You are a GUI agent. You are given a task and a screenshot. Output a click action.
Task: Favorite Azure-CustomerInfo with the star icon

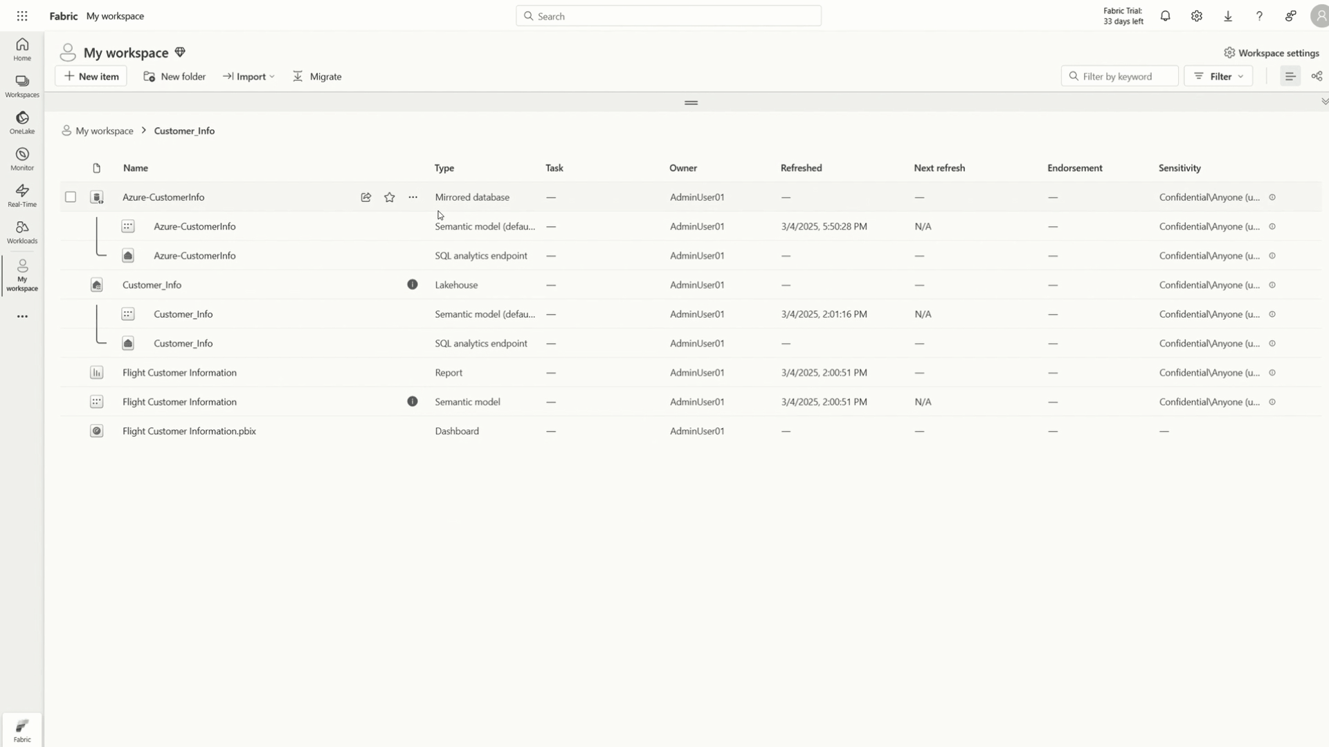(390, 197)
